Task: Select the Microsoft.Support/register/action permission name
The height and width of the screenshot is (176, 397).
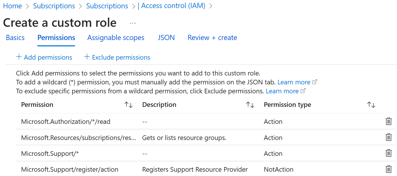Action: point(69,170)
